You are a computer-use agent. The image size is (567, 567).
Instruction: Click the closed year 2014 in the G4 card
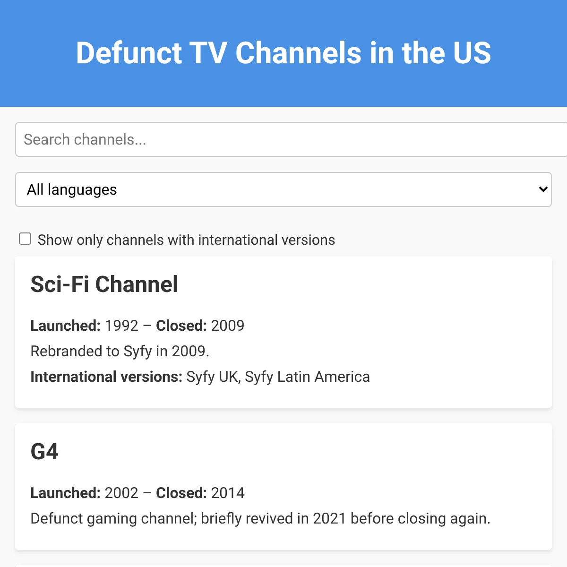[227, 493]
